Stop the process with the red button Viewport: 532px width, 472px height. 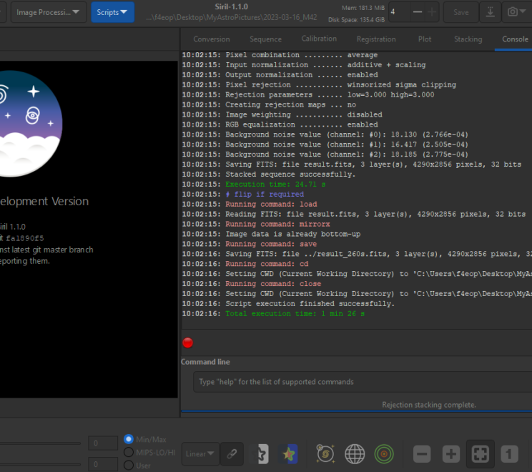[x=188, y=343]
